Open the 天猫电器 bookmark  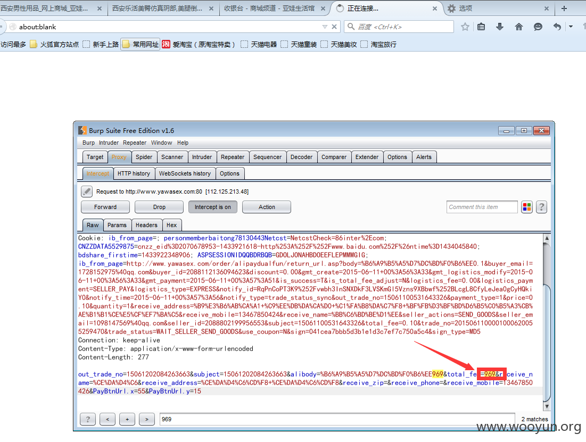[259, 45]
